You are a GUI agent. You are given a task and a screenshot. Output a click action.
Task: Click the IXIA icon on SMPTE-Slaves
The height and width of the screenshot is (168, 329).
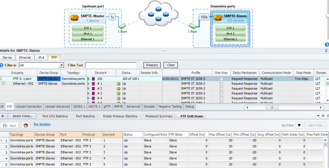coord(218,18)
